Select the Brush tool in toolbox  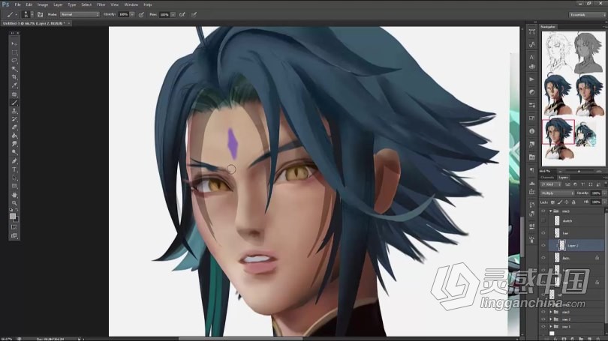14,103
